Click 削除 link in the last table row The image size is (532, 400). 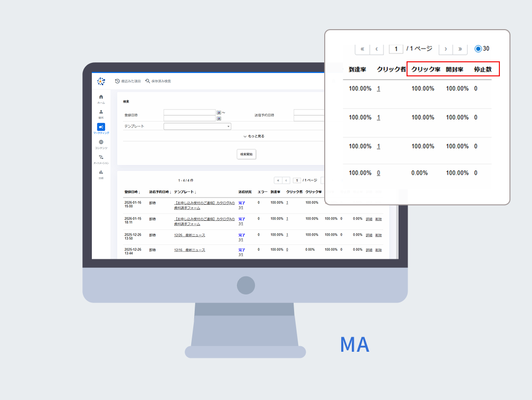(x=378, y=250)
